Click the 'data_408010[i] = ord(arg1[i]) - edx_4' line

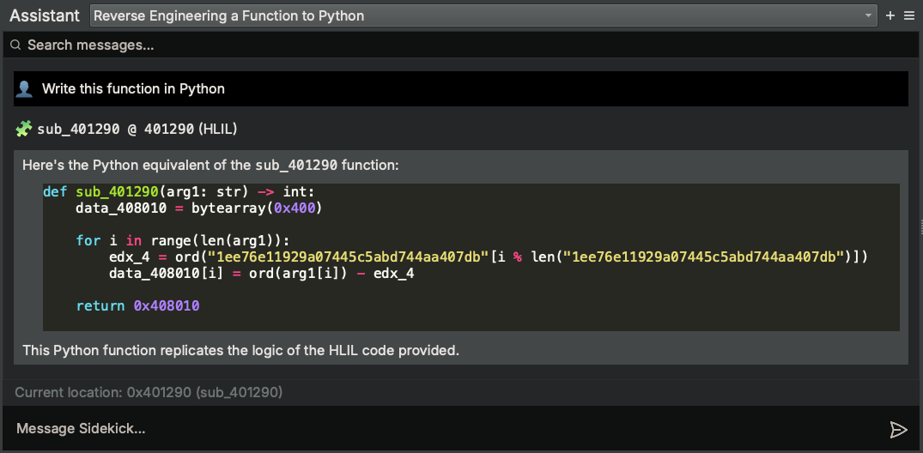261,274
